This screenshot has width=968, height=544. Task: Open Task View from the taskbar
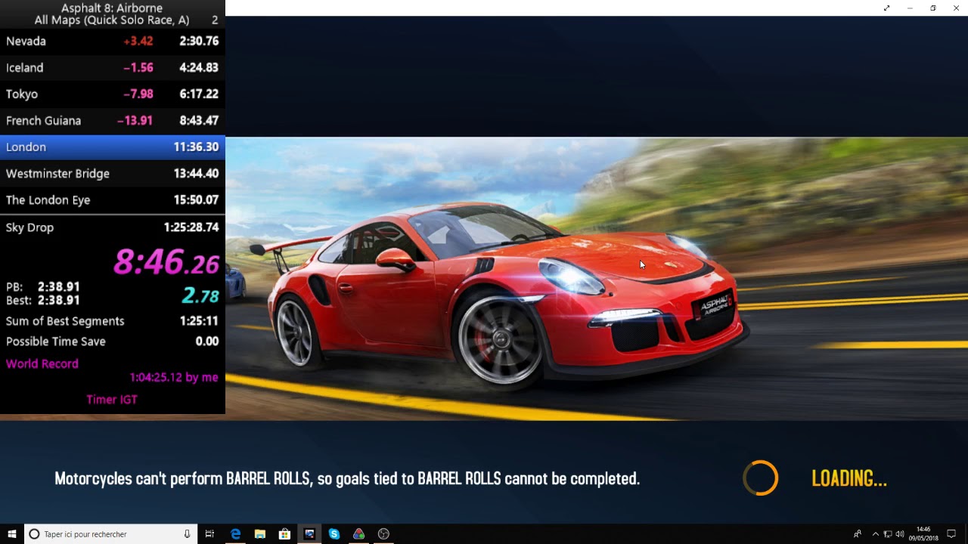point(210,534)
